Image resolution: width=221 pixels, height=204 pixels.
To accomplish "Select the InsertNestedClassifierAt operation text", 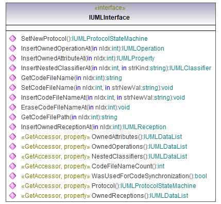I will [116, 68].
